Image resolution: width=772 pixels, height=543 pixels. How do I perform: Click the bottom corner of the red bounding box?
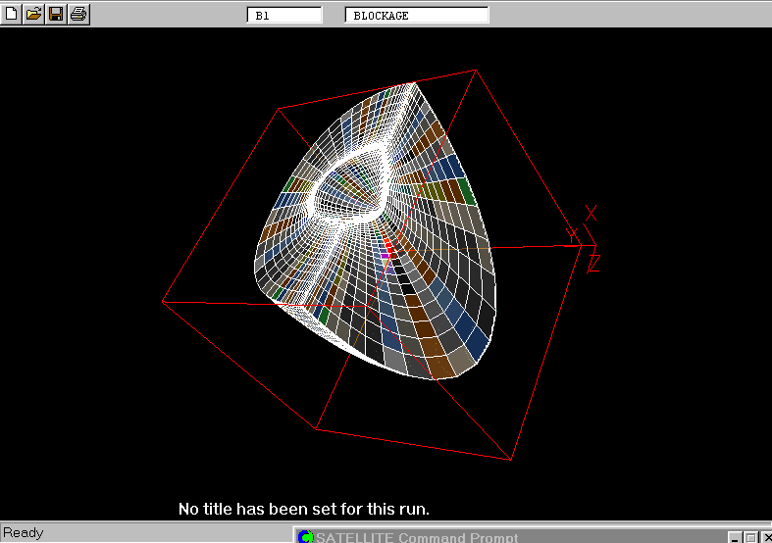tap(511, 459)
